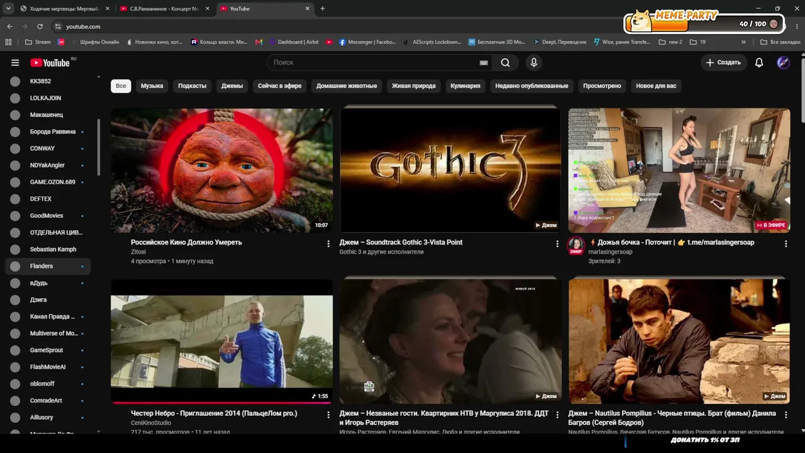Open the notifications bell
Viewport: 805px width, 453px height.
(759, 62)
